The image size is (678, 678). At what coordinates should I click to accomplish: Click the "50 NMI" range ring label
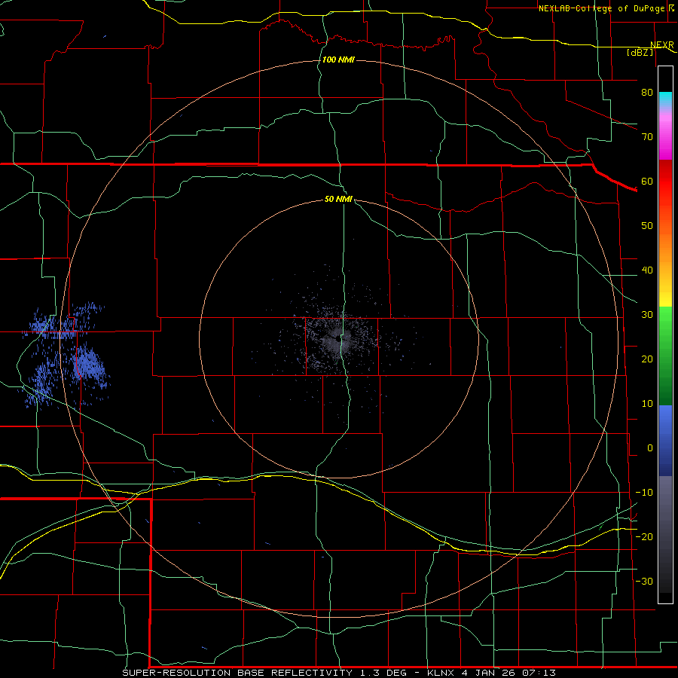pyautogui.click(x=338, y=200)
